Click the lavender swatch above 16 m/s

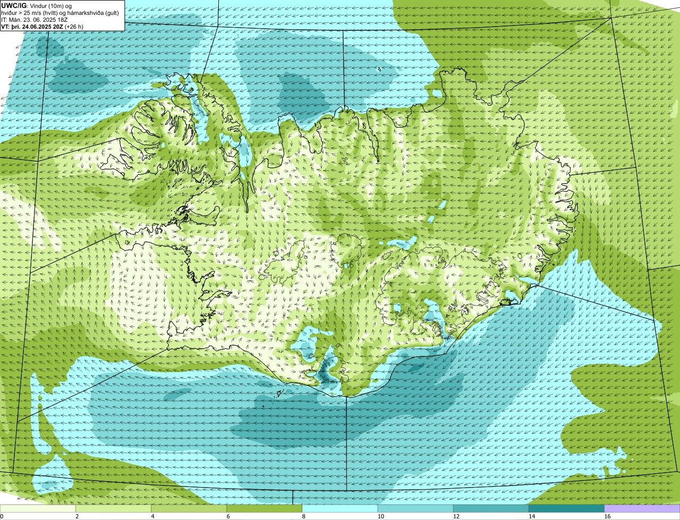(642, 509)
